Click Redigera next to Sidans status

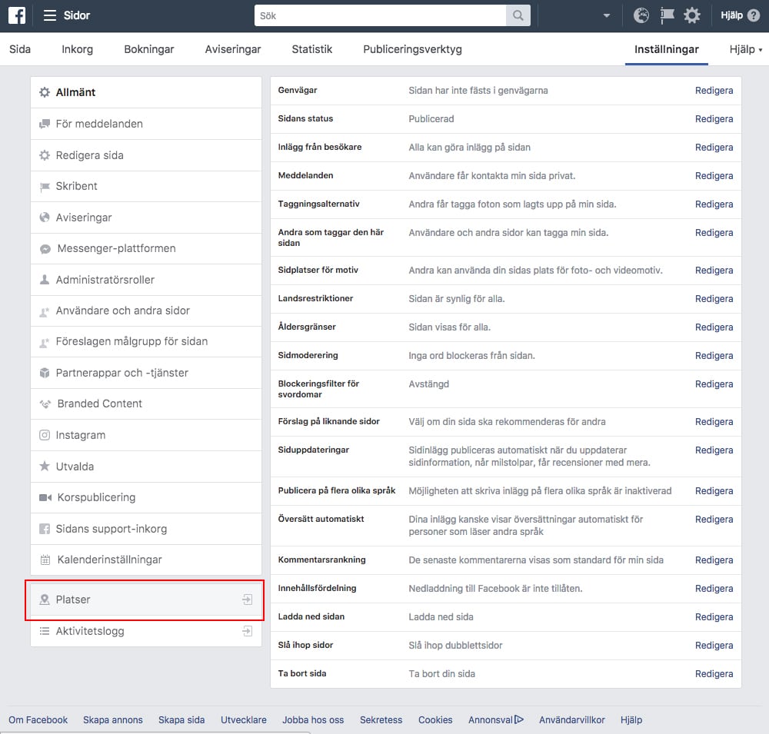[714, 118]
